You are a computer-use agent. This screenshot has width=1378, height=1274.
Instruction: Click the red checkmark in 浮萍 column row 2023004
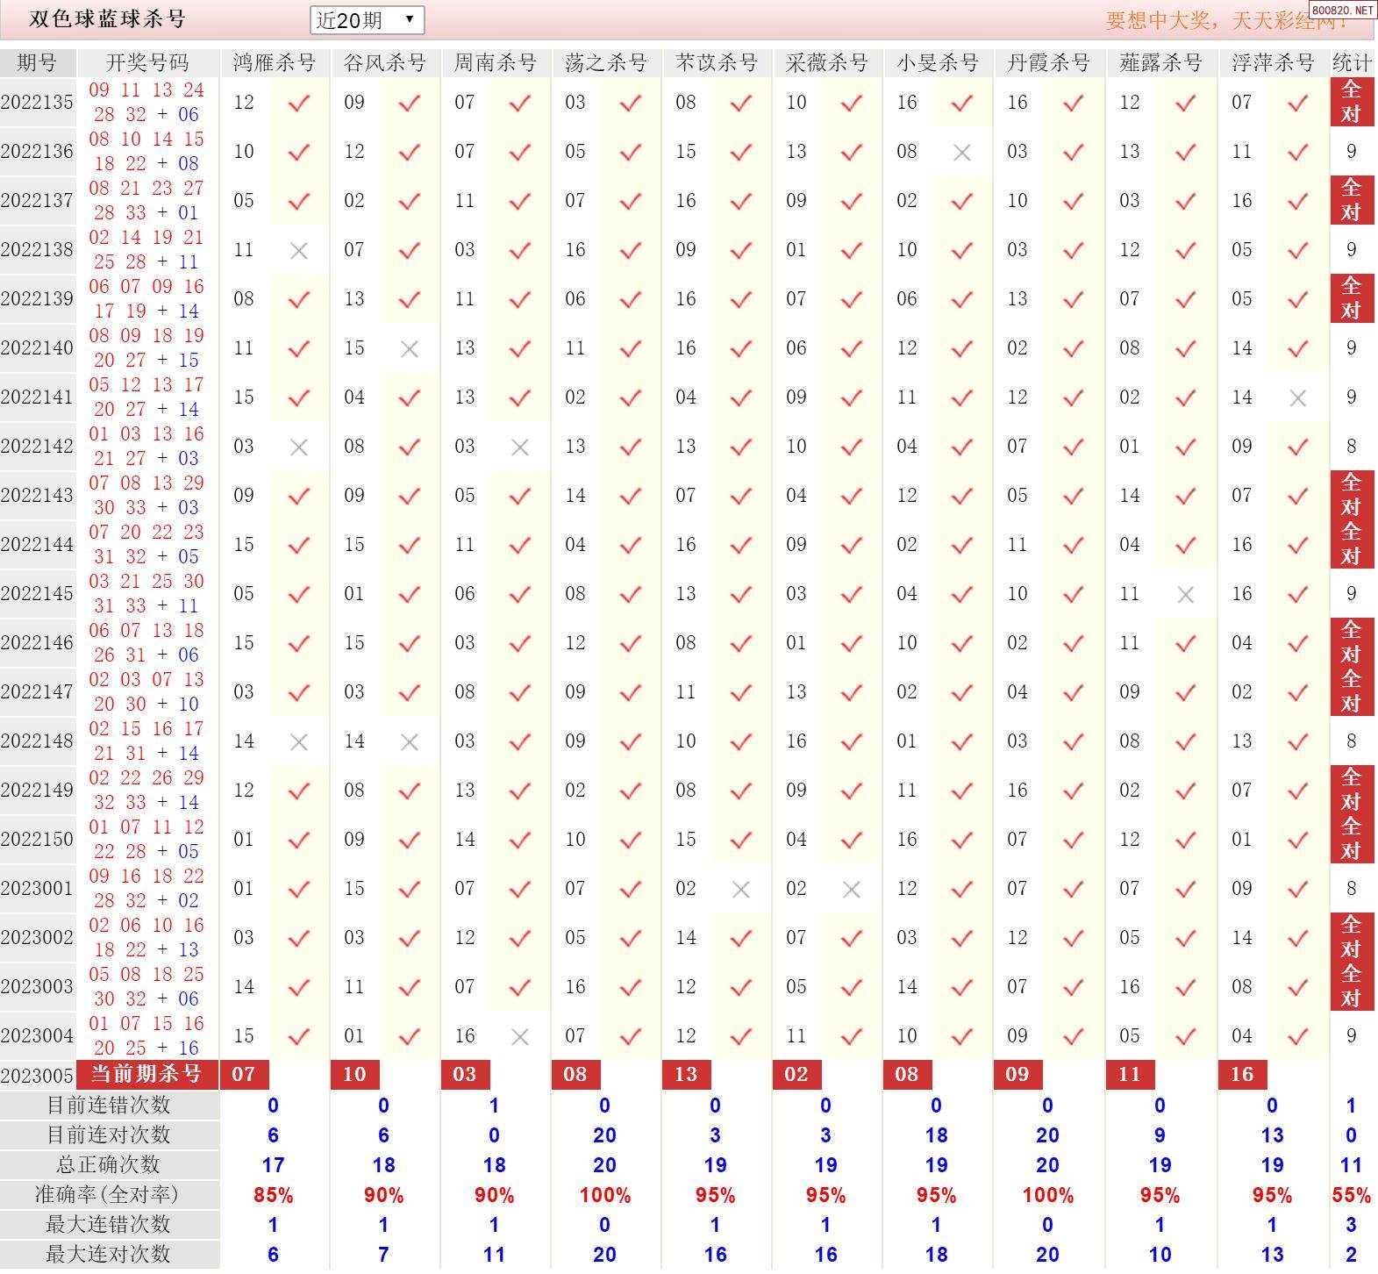[x=1299, y=1036]
